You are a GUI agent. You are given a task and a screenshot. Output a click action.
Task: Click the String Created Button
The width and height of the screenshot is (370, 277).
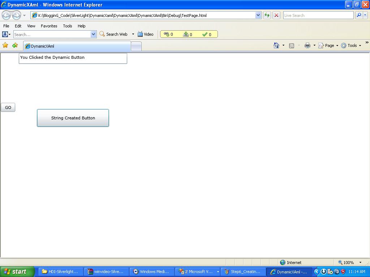tap(73, 118)
